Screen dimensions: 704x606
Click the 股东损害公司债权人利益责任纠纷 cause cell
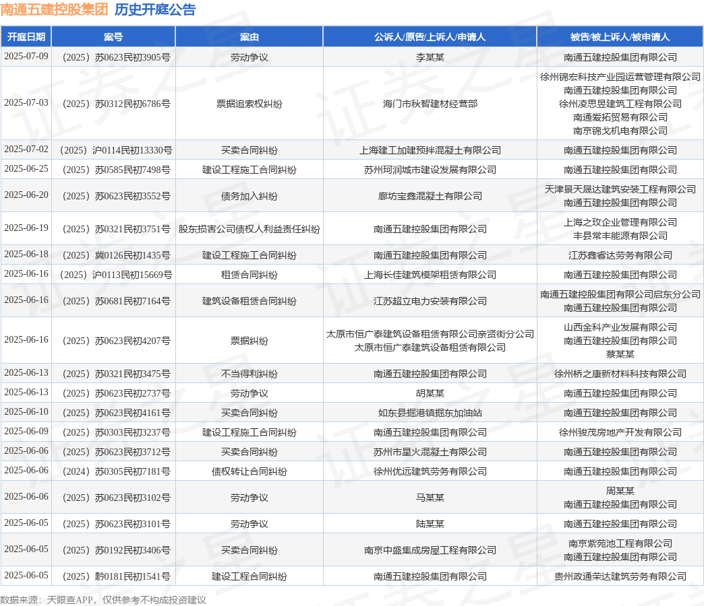[250, 229]
